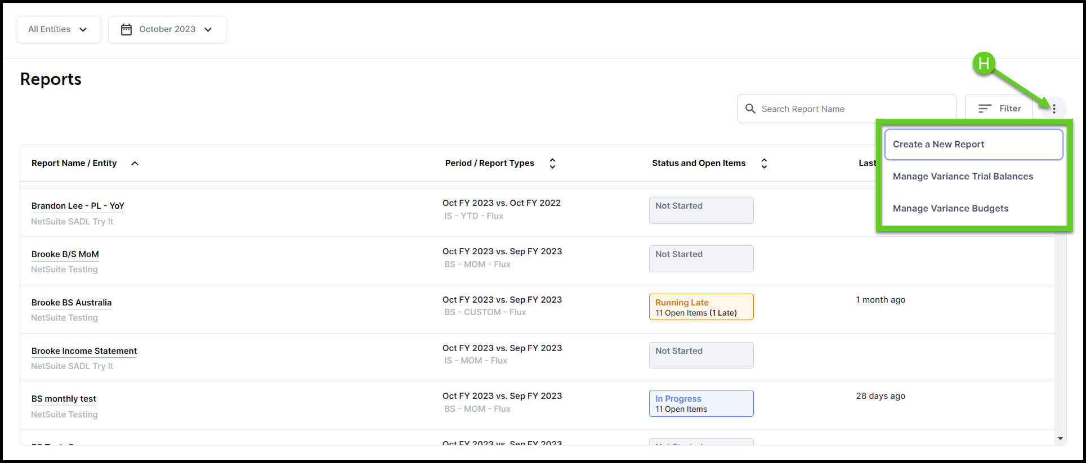Image resolution: width=1086 pixels, height=463 pixels.
Task: Click the Running Late status badge
Action: point(701,307)
